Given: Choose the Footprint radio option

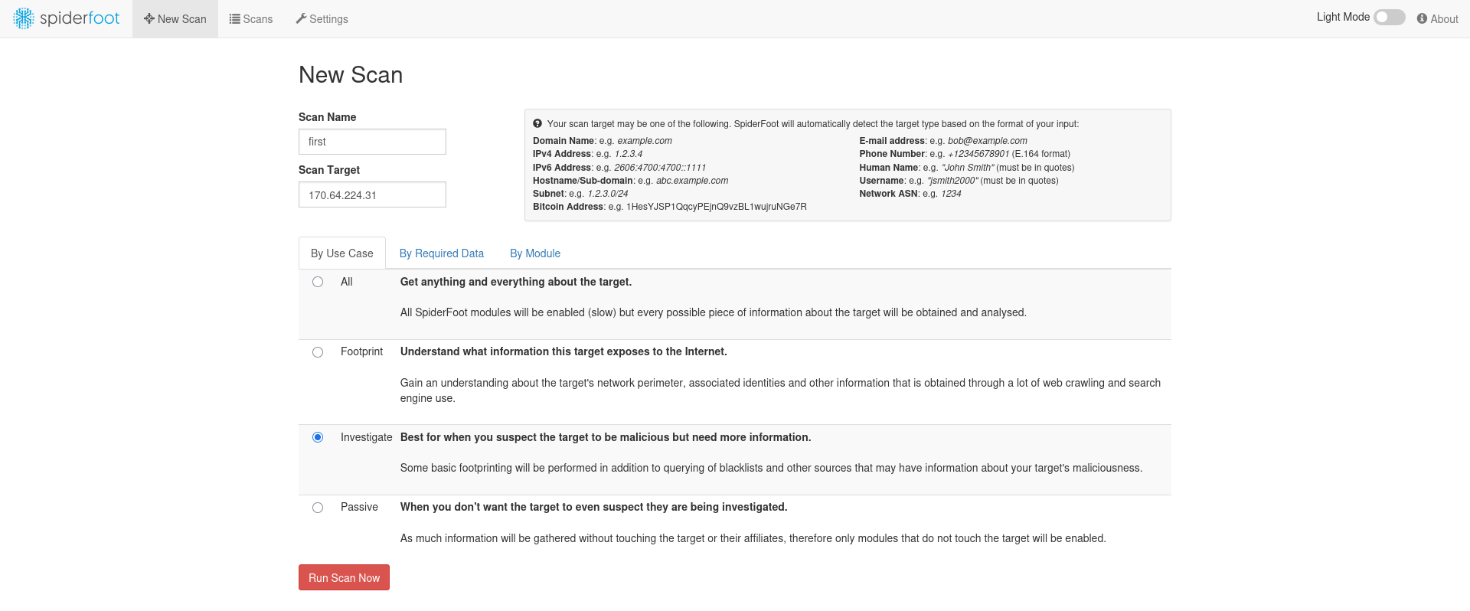Looking at the screenshot, I should click(318, 352).
